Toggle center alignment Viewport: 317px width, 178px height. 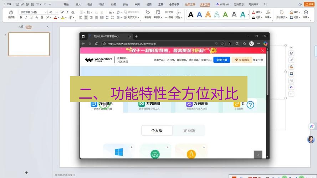pyautogui.click(x=86, y=17)
